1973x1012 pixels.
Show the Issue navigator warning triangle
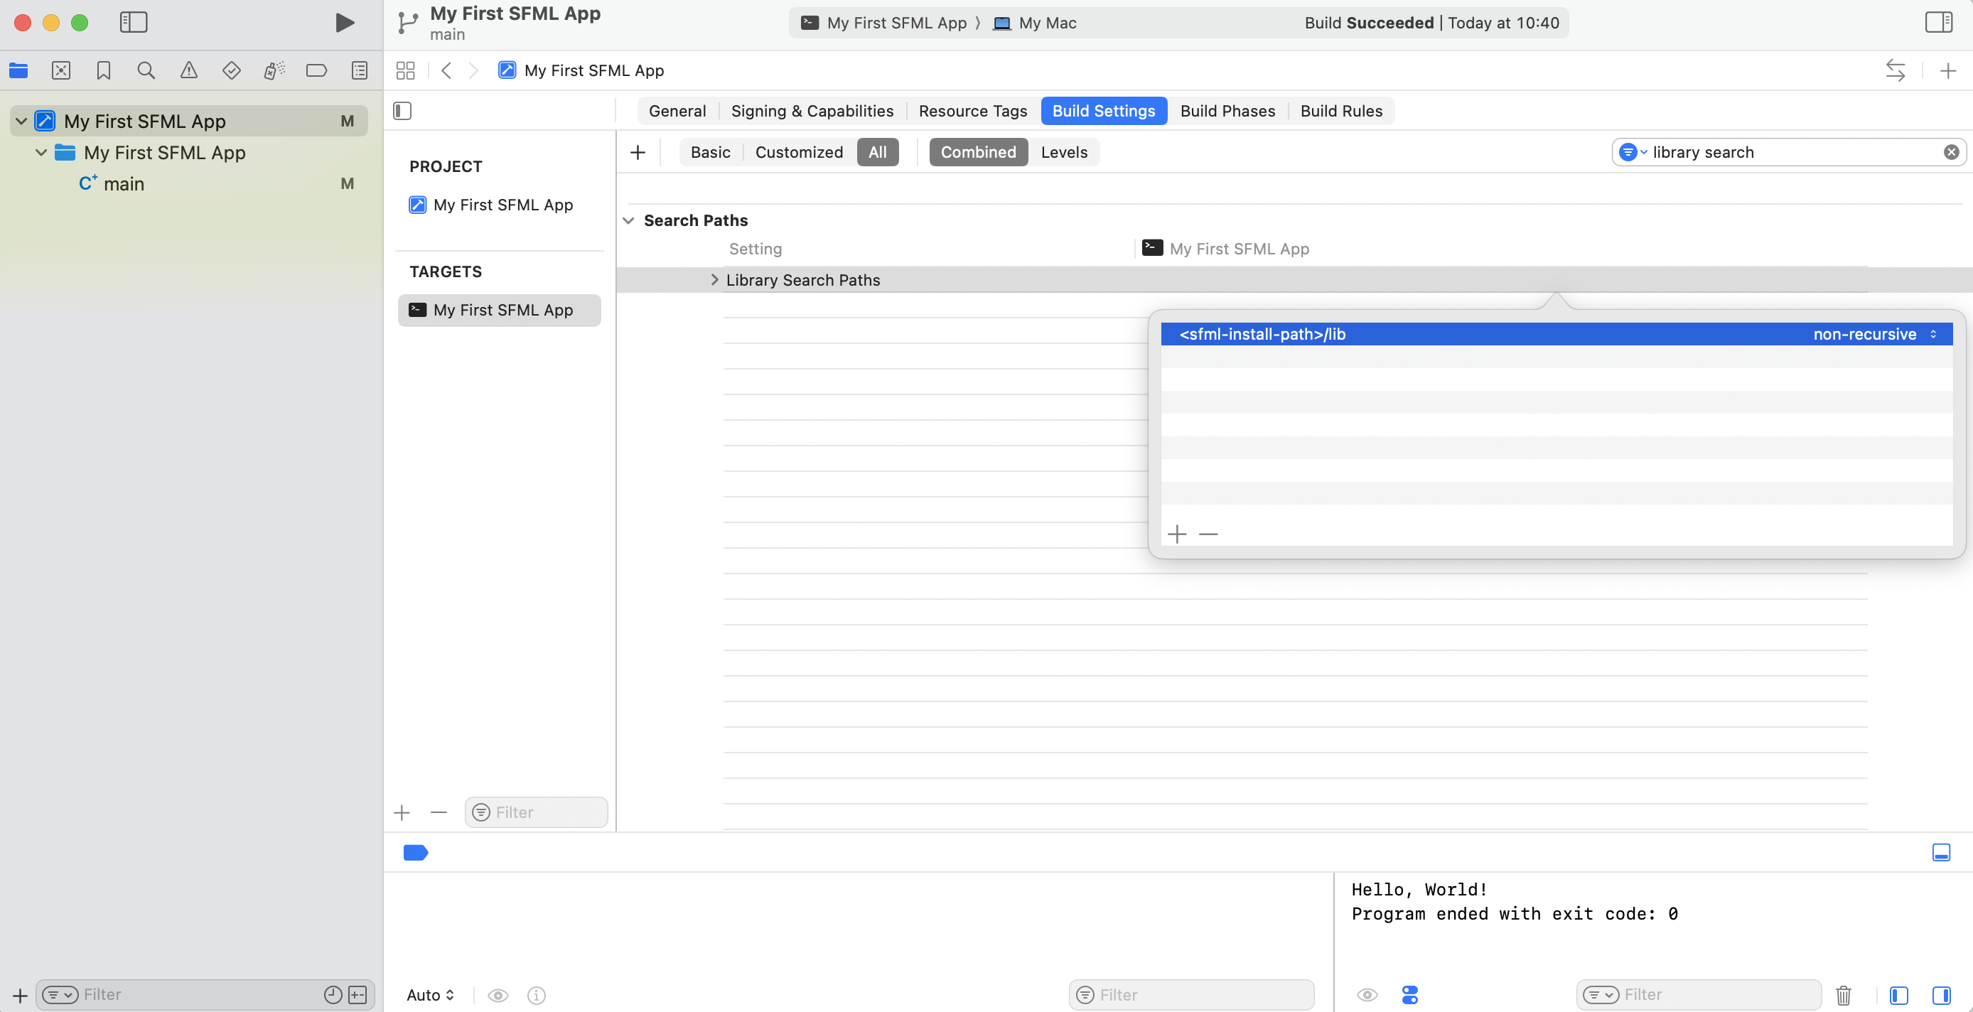pyautogui.click(x=189, y=70)
